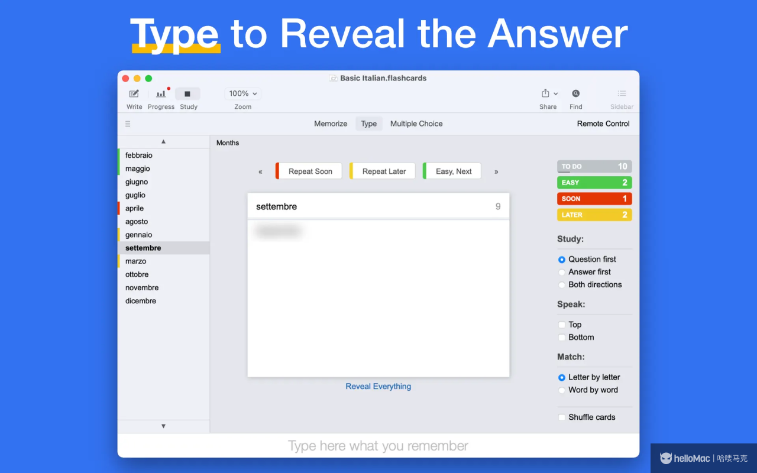Select the giugno card
The width and height of the screenshot is (757, 473).
164,182
